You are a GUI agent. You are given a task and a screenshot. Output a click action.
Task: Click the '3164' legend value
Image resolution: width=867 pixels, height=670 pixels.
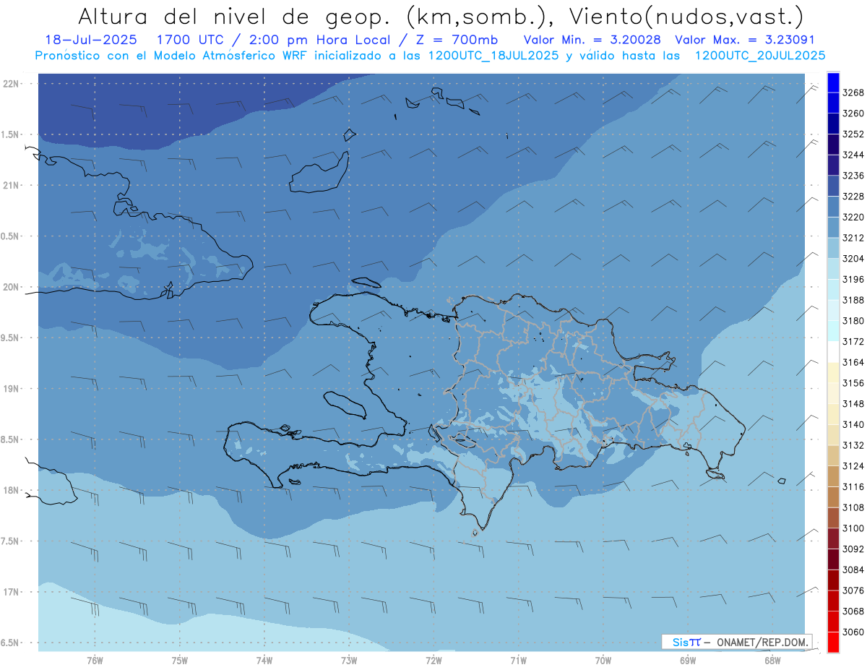[x=853, y=362]
